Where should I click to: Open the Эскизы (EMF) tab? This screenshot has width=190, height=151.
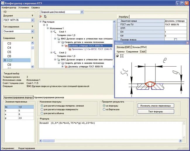tap(123, 47)
